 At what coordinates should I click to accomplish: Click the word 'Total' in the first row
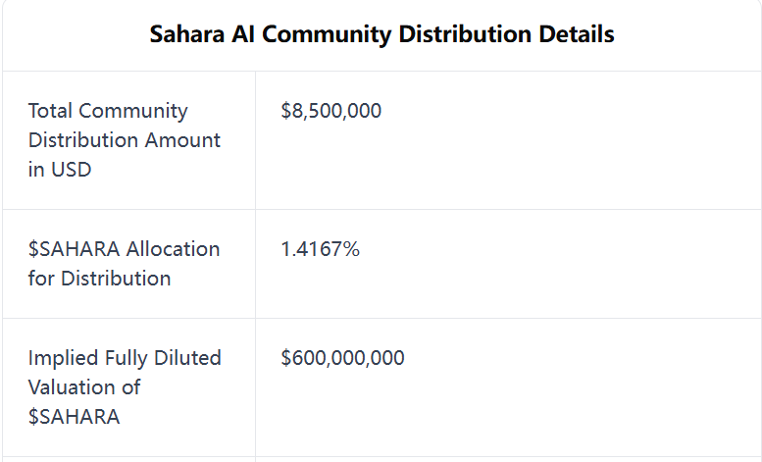click(x=51, y=111)
